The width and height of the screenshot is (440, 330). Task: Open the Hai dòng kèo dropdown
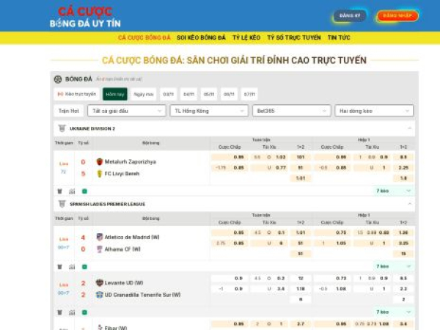pos(374,111)
